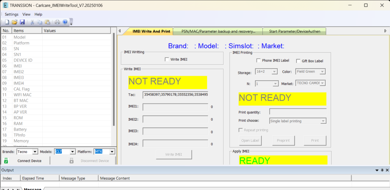The width and height of the screenshot is (390, 190).
Task: Click the Open folder toolbar icon
Action: (14, 22)
